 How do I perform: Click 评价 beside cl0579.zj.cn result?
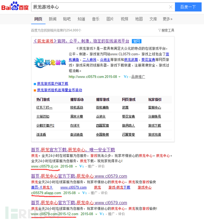(101, 166)
